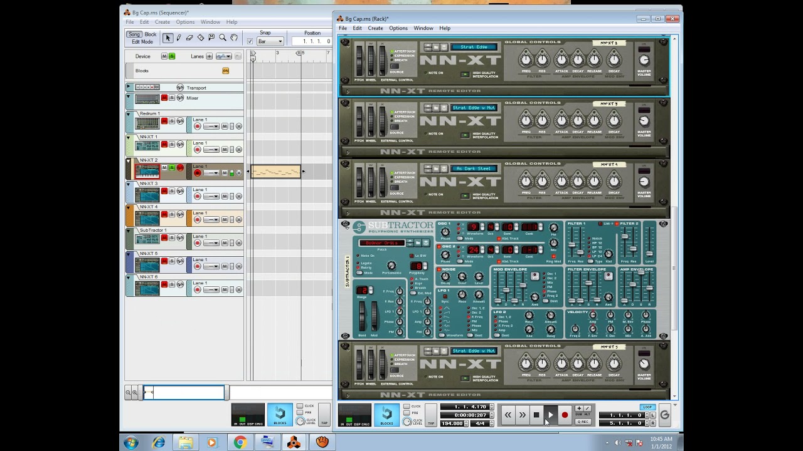Select the Eraser tool
Viewport: 803px width, 451px height.
coord(189,38)
